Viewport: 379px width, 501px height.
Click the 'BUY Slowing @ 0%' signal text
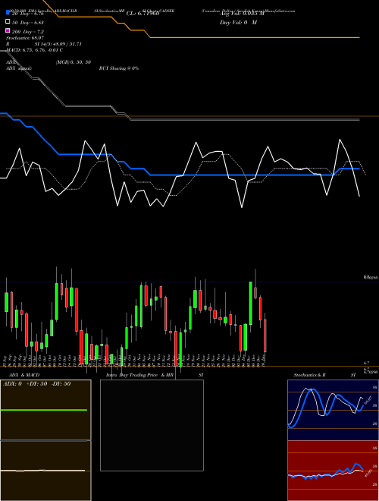tap(119, 68)
